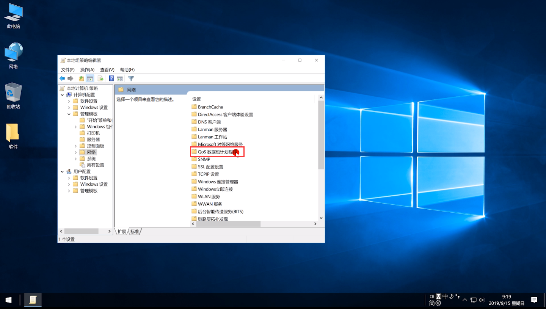Select the 网络 desktop icon
The image size is (546, 309).
click(x=13, y=56)
